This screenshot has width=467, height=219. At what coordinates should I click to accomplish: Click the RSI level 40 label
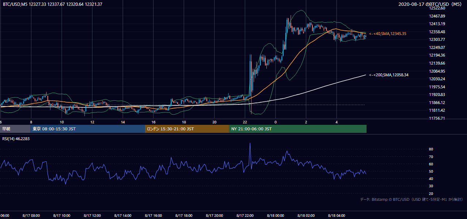[x=431, y=178]
